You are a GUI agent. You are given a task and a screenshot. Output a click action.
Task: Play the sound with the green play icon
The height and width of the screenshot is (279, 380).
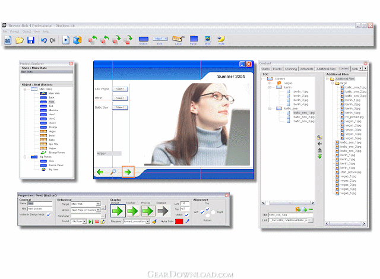coord(91,221)
